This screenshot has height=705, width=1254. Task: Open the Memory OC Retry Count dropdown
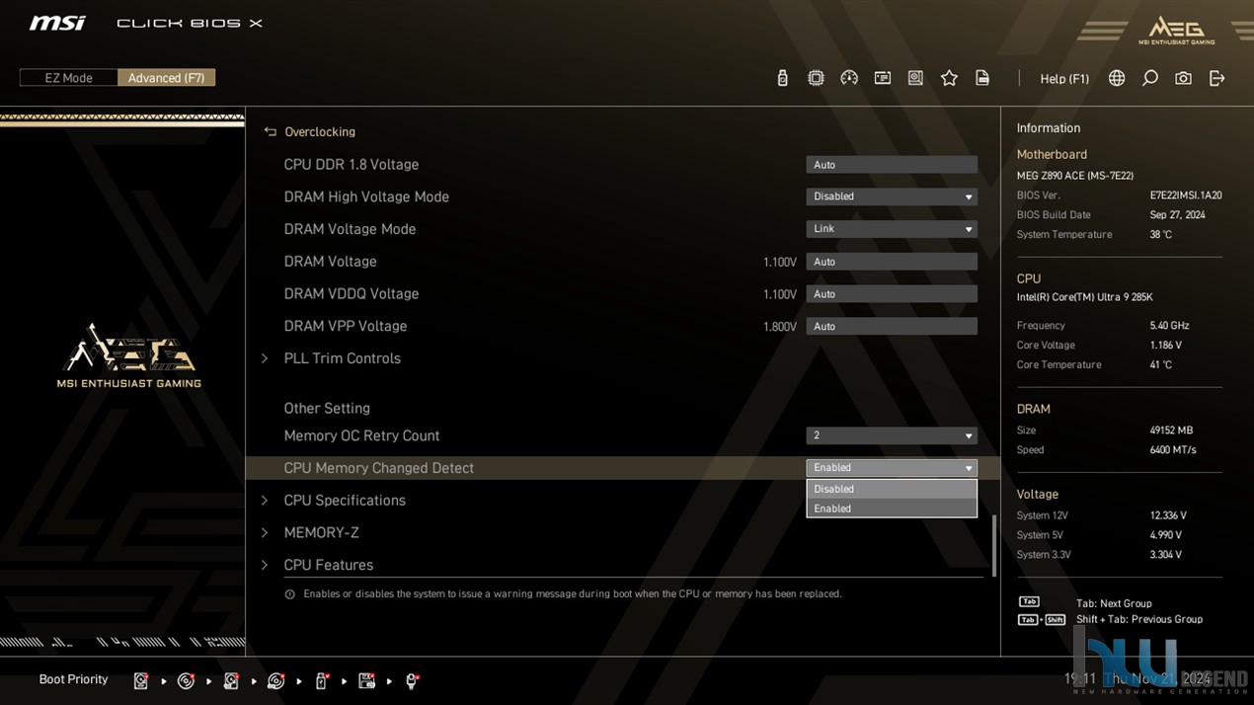tap(892, 435)
